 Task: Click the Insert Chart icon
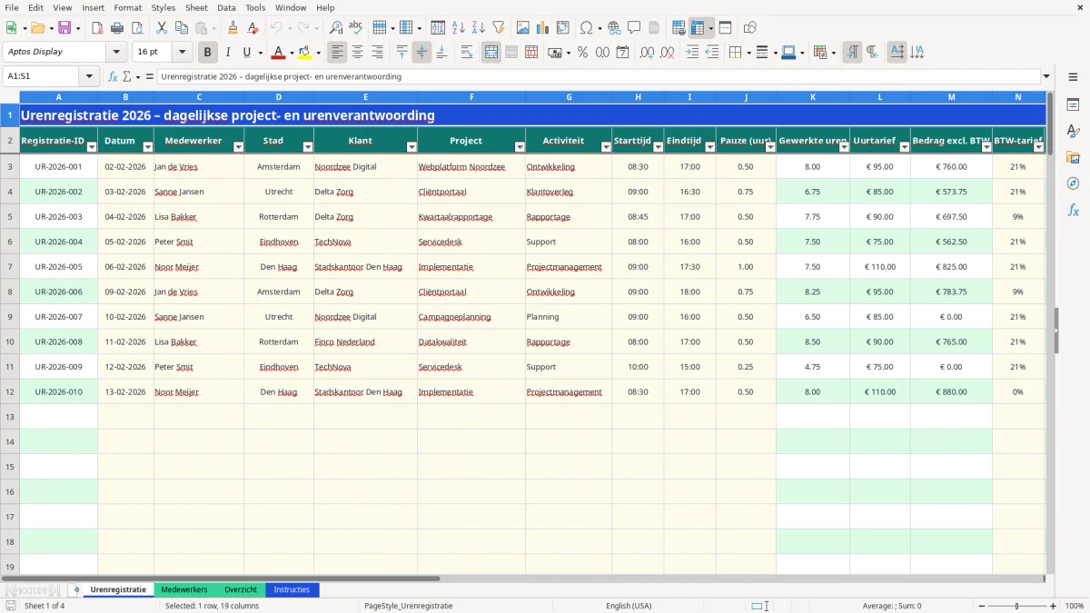(543, 28)
